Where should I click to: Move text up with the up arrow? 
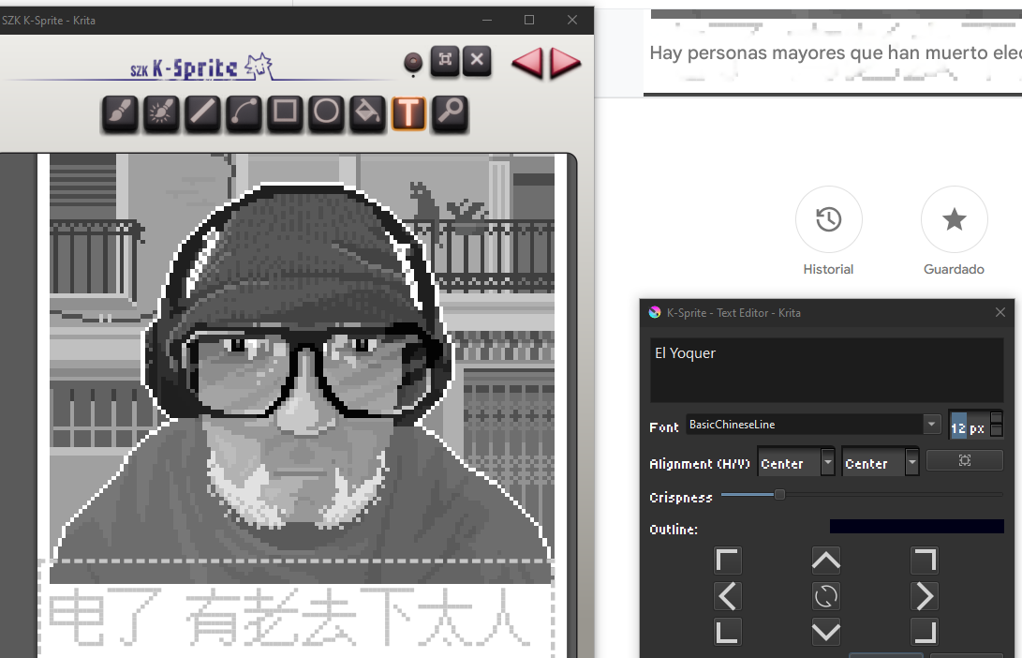point(826,561)
